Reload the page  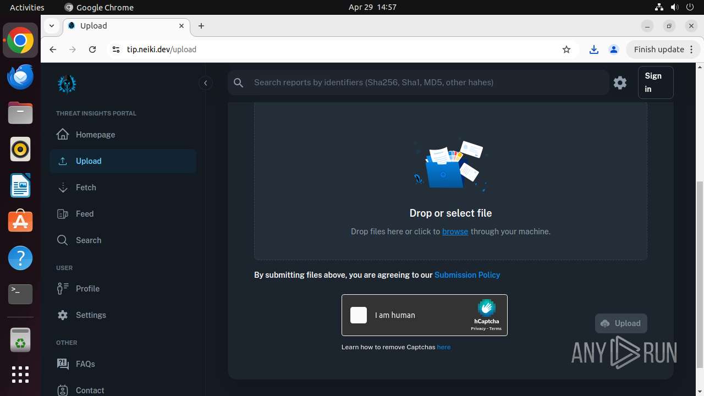pyautogui.click(x=92, y=50)
